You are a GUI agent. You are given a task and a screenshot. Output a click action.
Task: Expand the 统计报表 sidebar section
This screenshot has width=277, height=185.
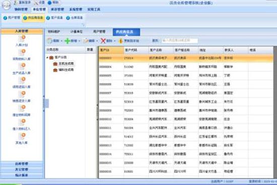click(x=22, y=175)
